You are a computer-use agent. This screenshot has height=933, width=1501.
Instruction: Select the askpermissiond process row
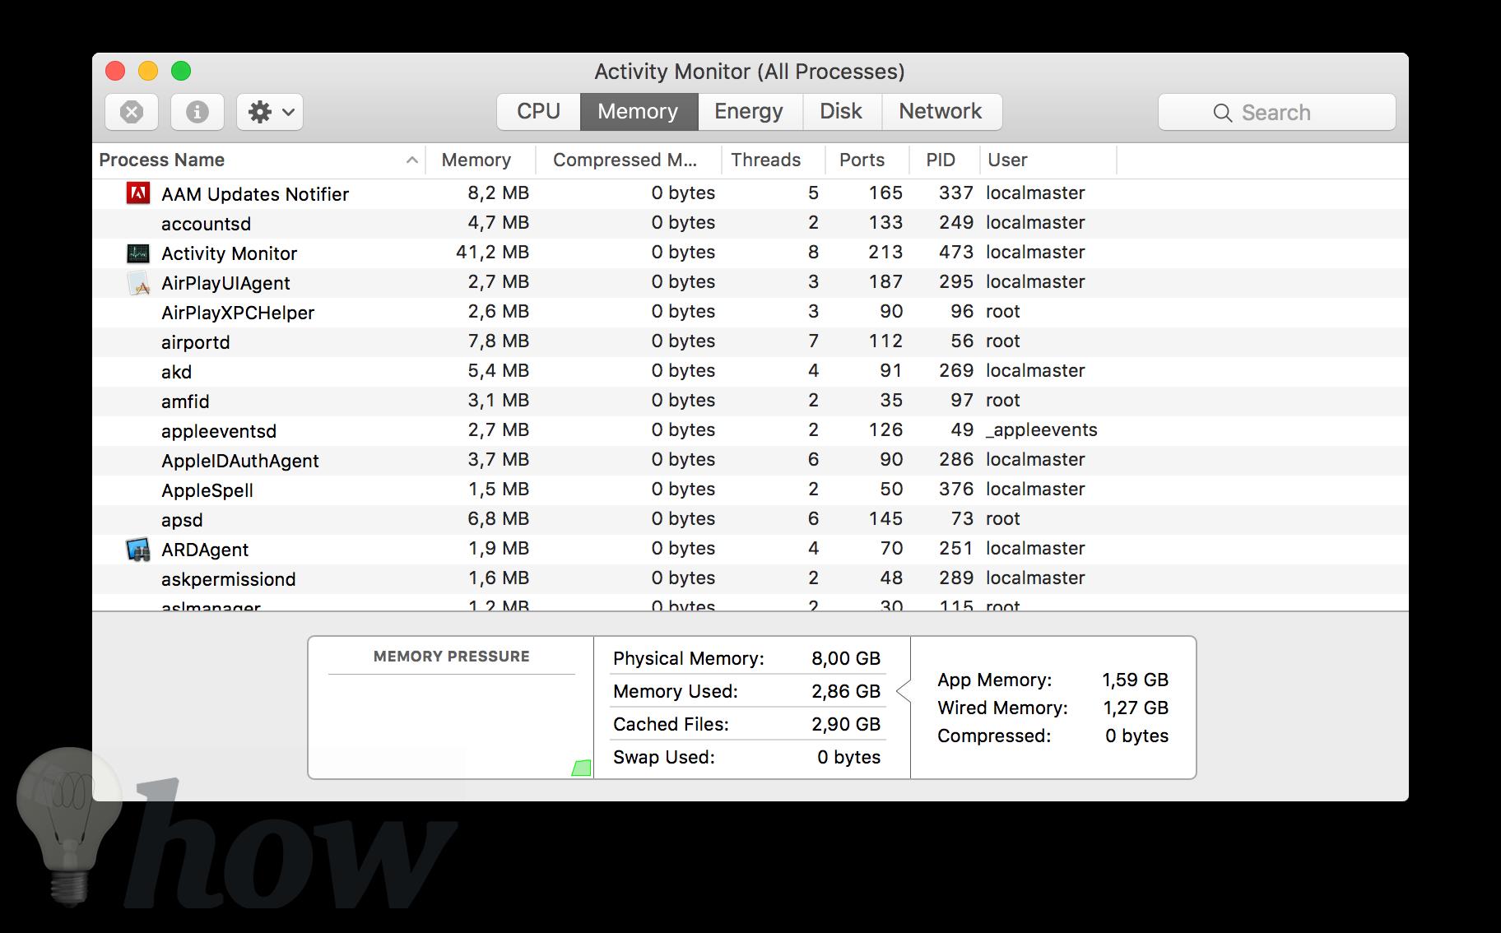(750, 578)
